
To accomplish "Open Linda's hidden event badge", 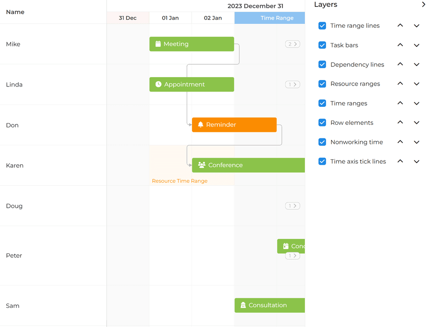I will click(x=293, y=84).
